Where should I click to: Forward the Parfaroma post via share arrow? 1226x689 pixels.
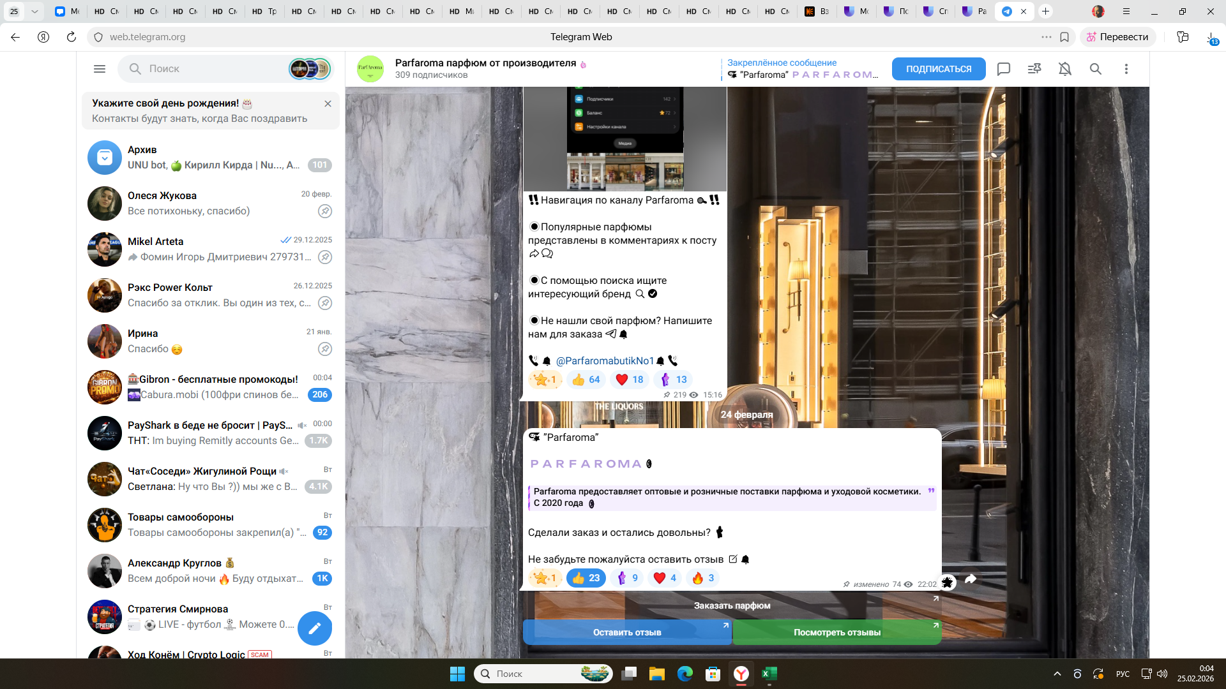pyautogui.click(x=971, y=579)
